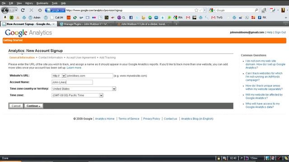The image size is (289, 162).
Task: Click the Account Name input field
Action: [x=72, y=82]
